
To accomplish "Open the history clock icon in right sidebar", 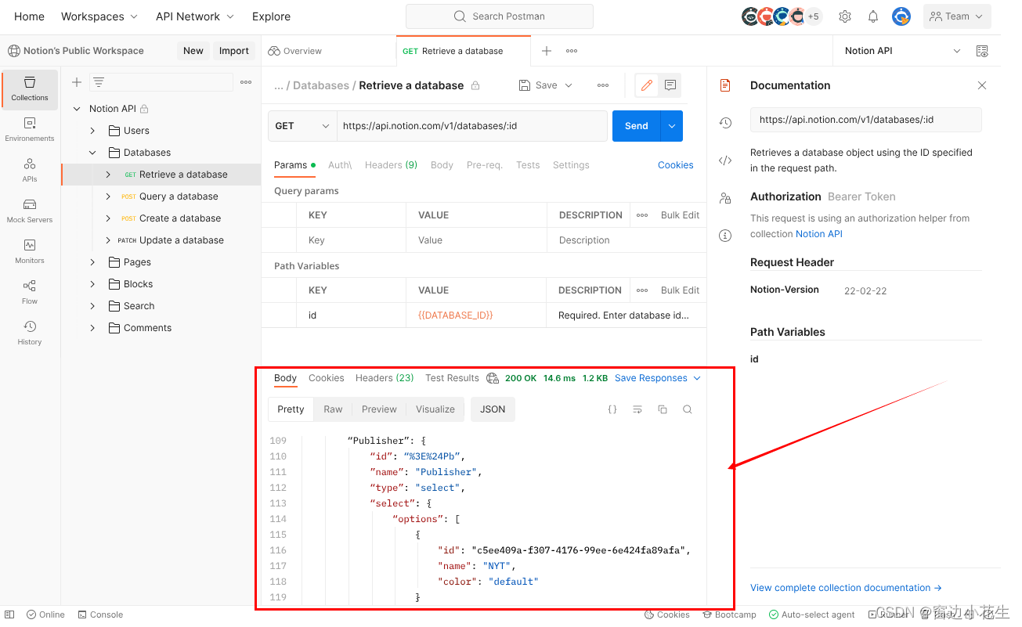I will [725, 123].
